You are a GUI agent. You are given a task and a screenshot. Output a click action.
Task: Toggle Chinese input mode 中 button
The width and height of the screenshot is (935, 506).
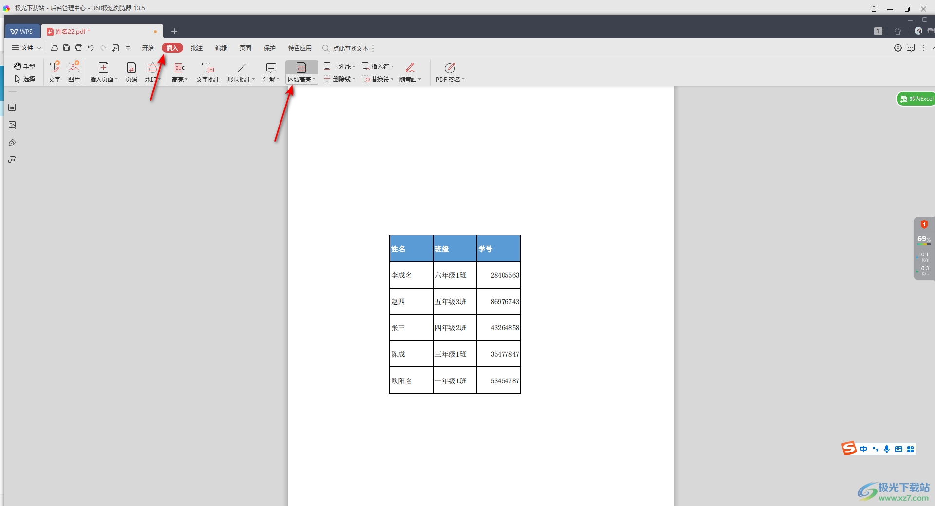click(x=863, y=449)
